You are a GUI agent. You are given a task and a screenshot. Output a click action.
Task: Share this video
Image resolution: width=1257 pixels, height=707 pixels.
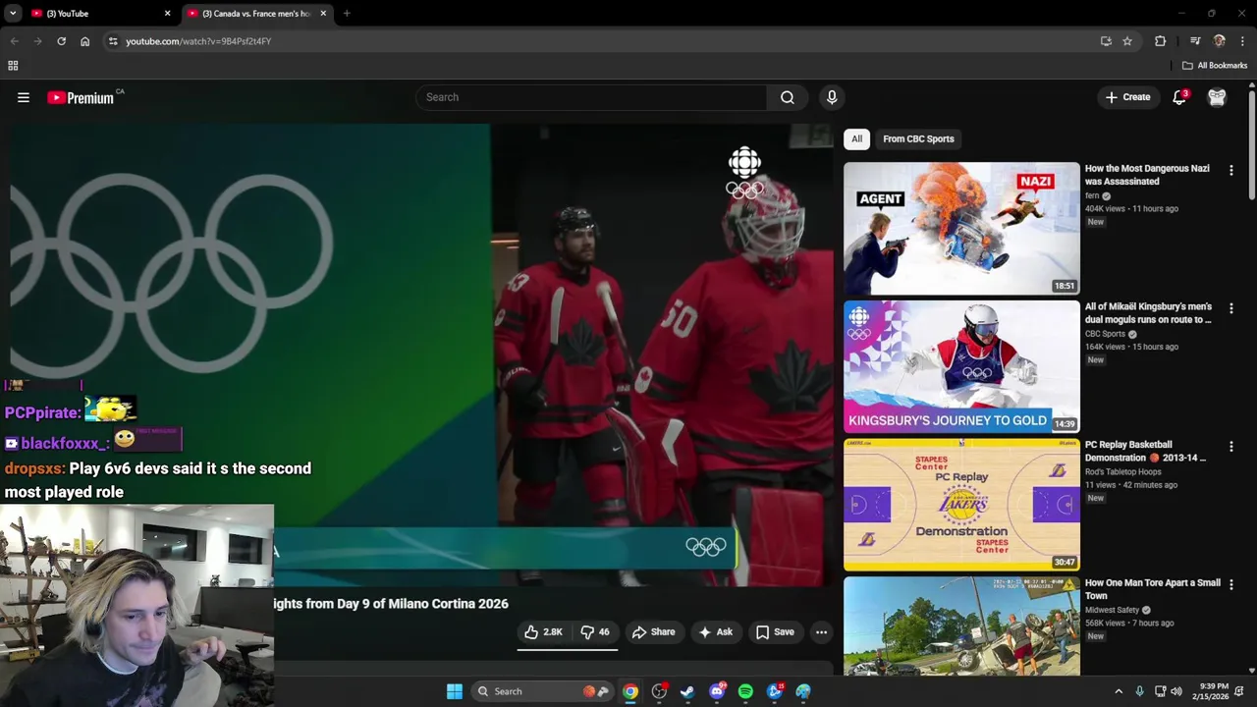(x=654, y=632)
